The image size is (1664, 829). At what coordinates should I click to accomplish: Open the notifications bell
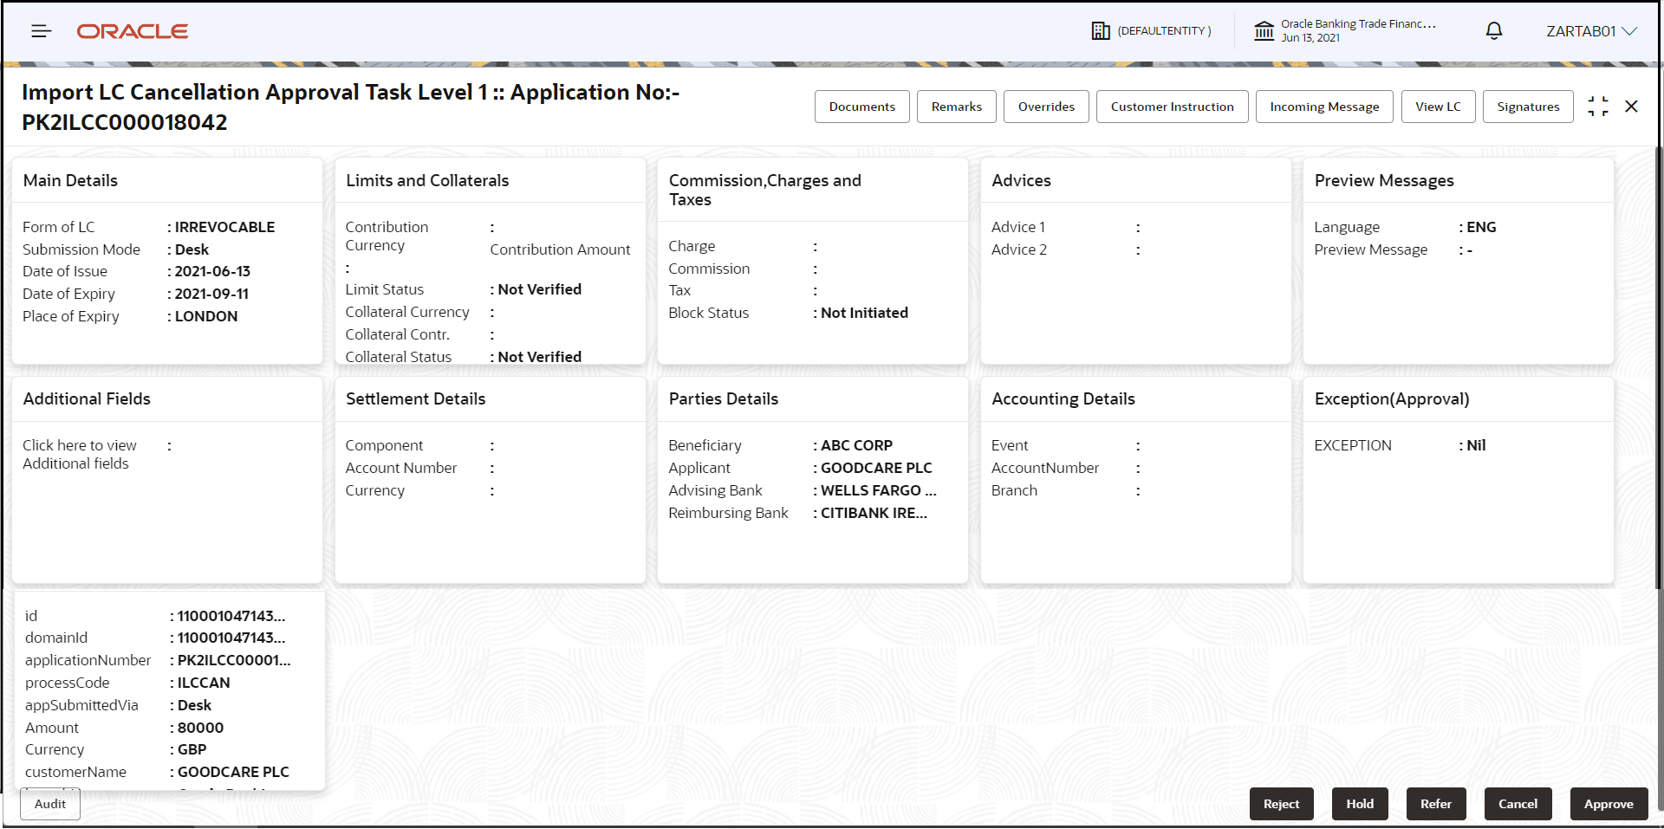(x=1493, y=30)
